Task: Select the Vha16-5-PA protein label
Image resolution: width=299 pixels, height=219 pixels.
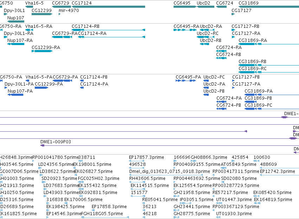Action: point(39,77)
